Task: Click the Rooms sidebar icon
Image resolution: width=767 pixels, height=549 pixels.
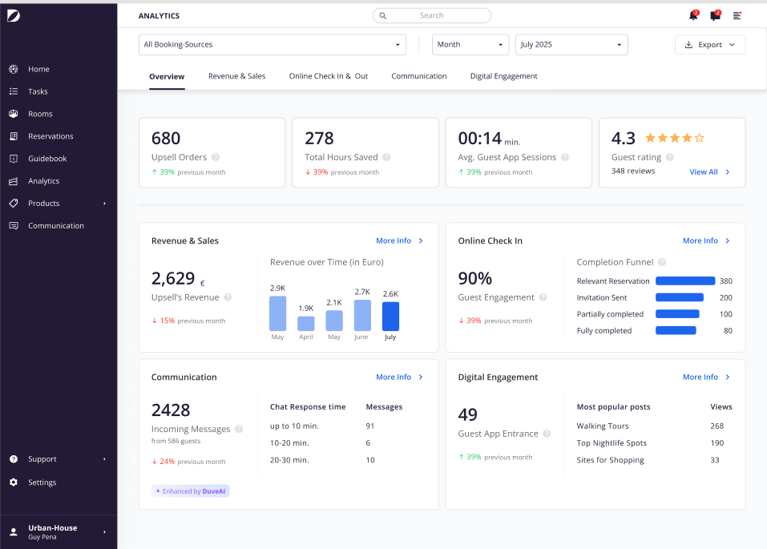Action: point(13,114)
